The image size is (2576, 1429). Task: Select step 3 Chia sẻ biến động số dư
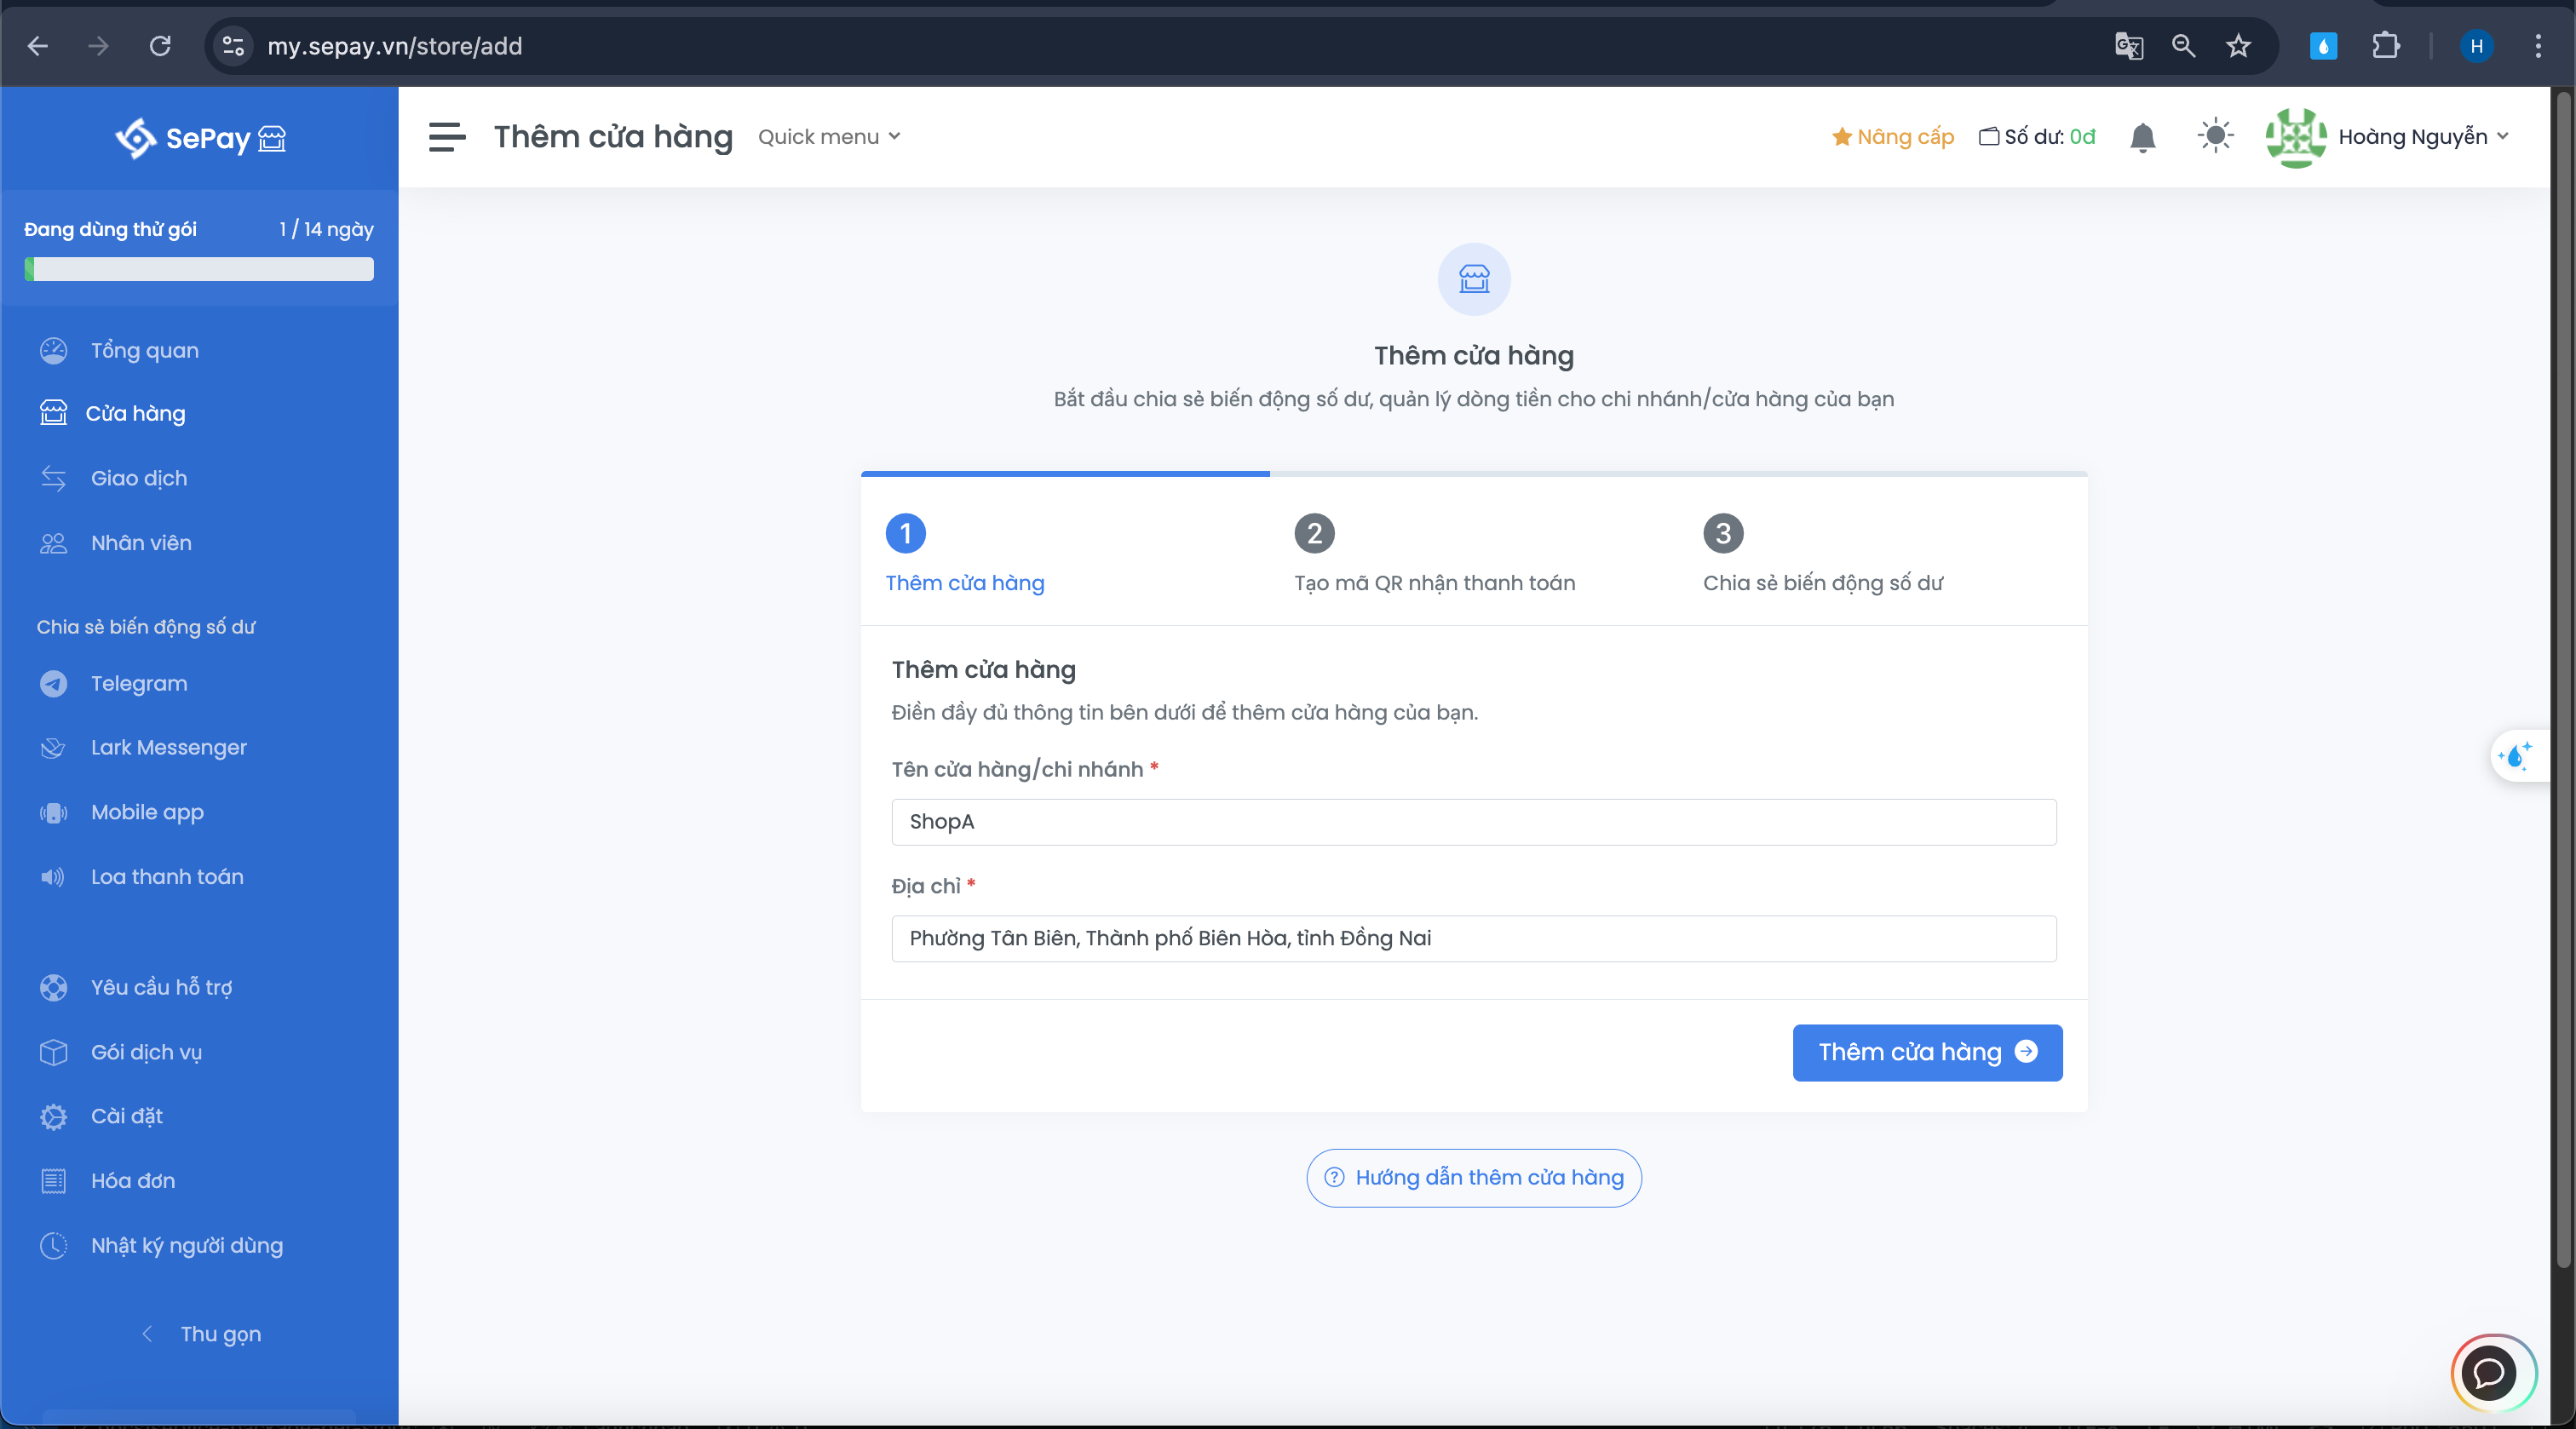tap(1822, 555)
